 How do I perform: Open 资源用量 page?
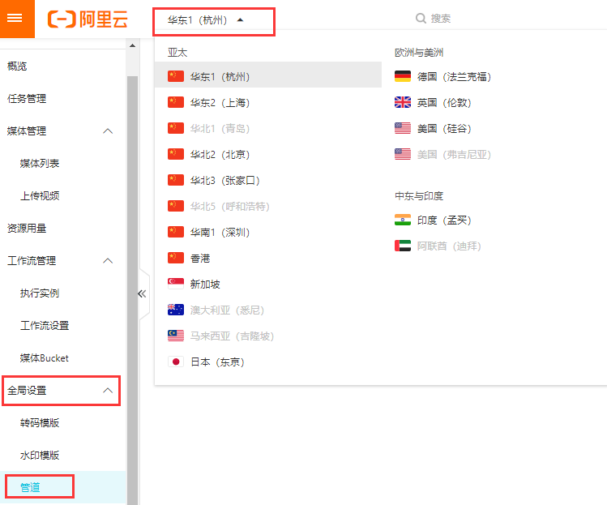coord(27,228)
